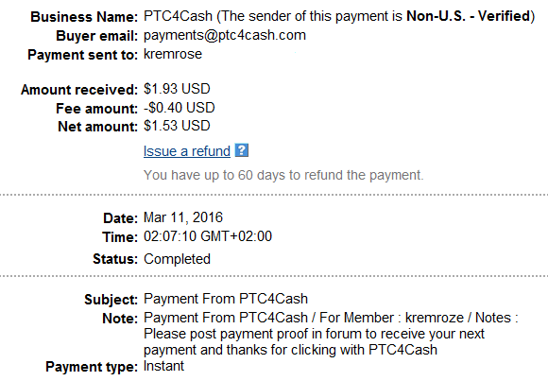
Task: Select the buyer email payments@ptc4cash.com
Action: (225, 35)
